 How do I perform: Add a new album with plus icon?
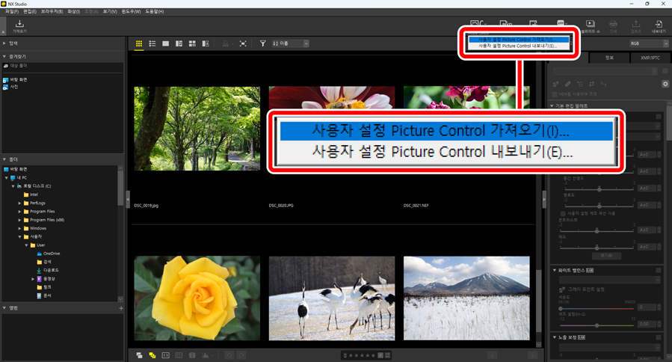point(121,307)
